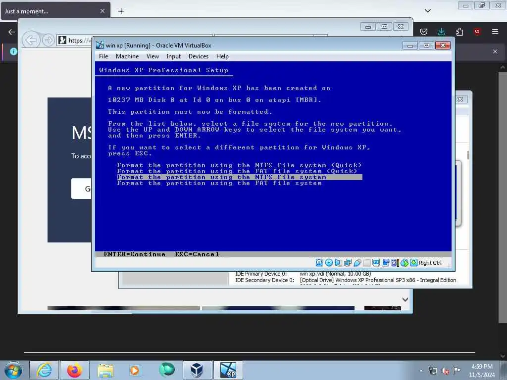The width and height of the screenshot is (507, 380).
Task: Click the Right Ctrl host key label
Action: coord(430,263)
